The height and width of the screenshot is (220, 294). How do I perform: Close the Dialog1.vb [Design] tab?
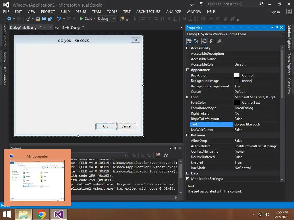pos(50,27)
